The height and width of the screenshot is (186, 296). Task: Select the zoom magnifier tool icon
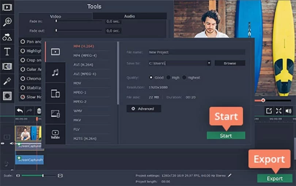tap(7, 22)
